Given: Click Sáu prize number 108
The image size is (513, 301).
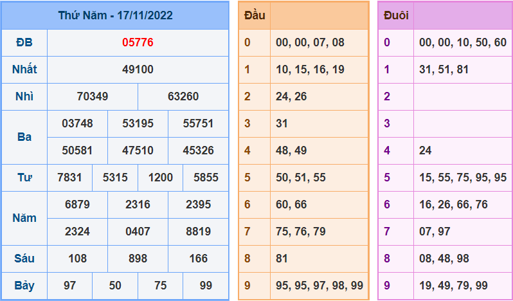Looking at the screenshot, I should [78, 259].
